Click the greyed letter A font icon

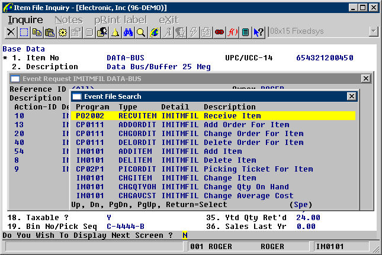tap(168, 33)
